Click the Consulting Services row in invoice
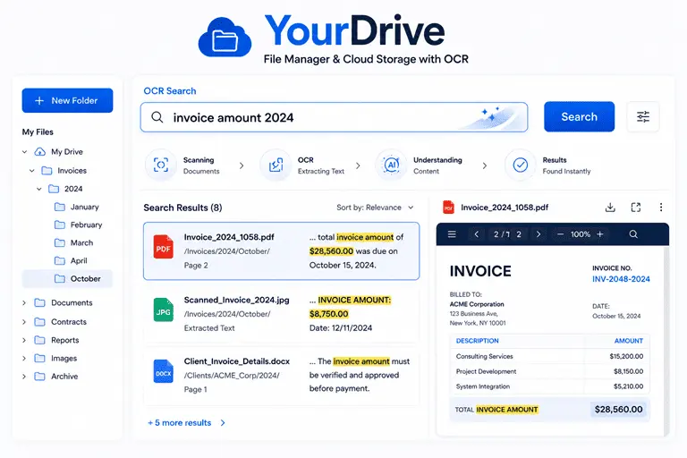Image resolution: width=687 pixels, height=458 pixels. (x=549, y=356)
